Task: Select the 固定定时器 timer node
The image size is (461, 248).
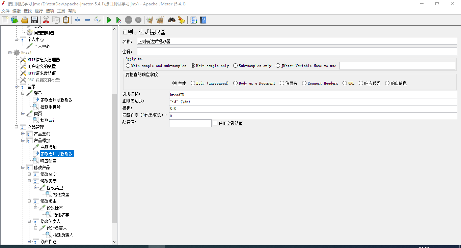Action: [44, 33]
